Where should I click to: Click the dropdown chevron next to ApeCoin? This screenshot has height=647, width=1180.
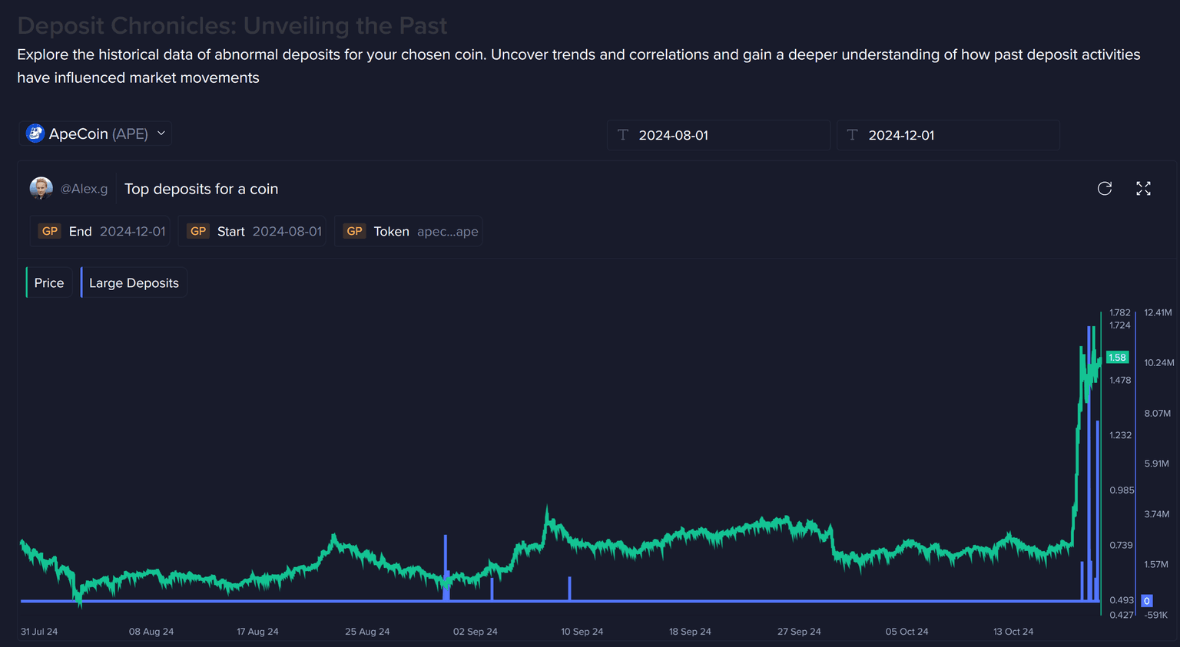click(161, 134)
